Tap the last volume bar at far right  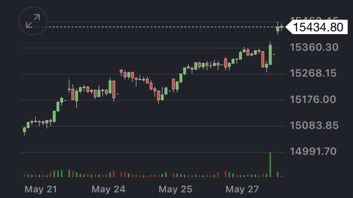[x=282, y=176]
